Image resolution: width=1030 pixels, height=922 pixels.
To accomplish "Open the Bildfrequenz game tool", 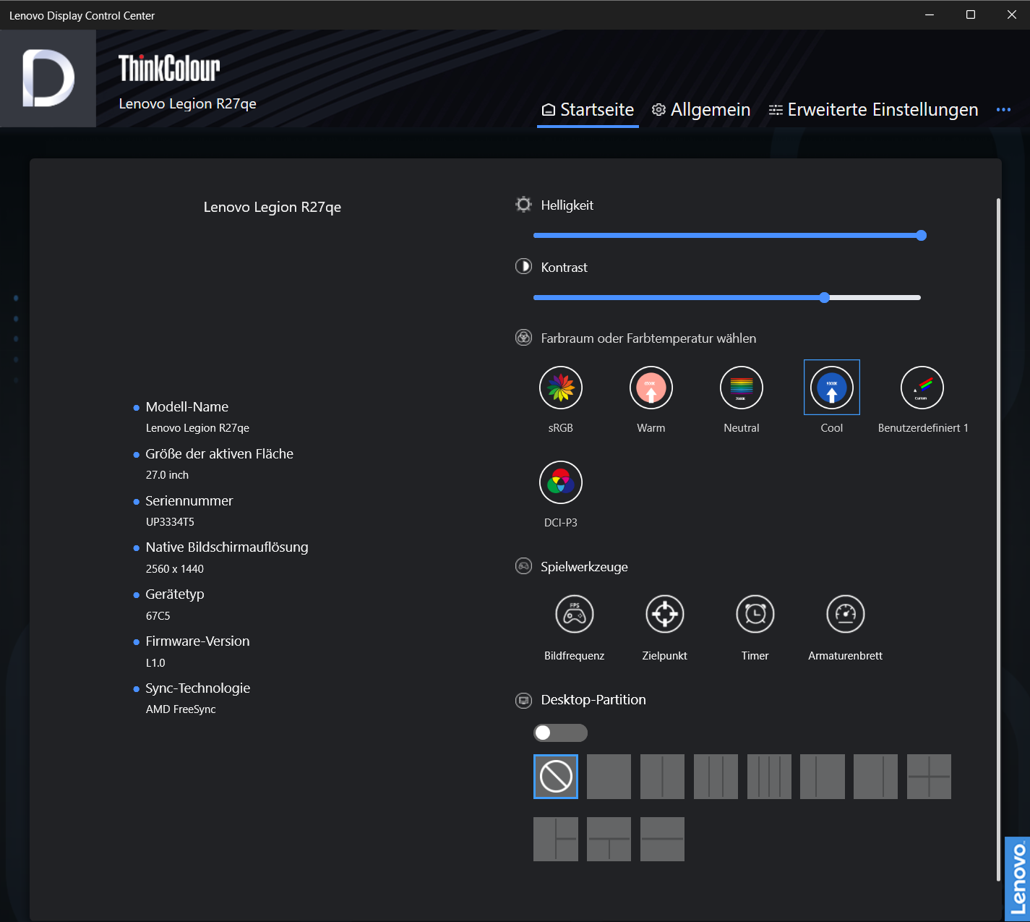I will 574,614.
